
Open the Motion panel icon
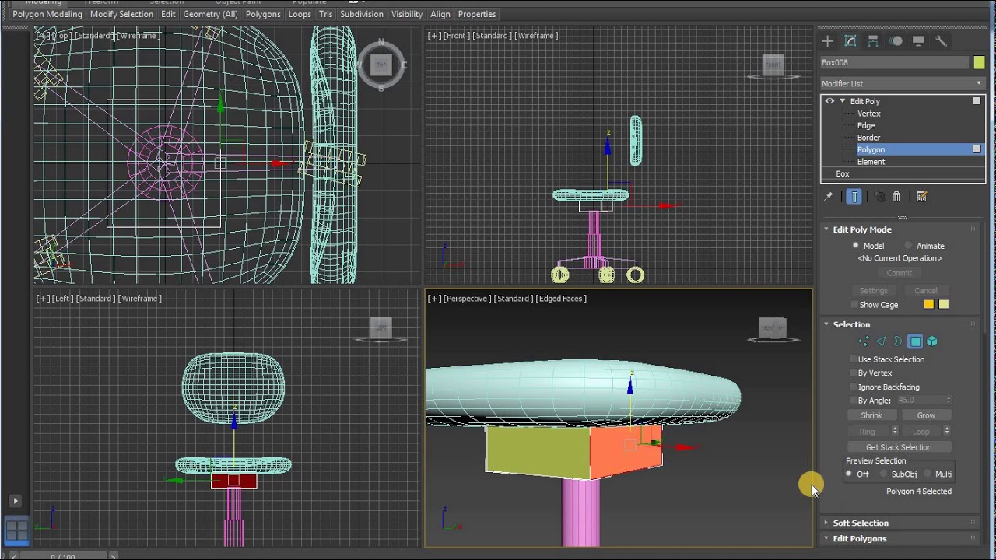coord(896,41)
